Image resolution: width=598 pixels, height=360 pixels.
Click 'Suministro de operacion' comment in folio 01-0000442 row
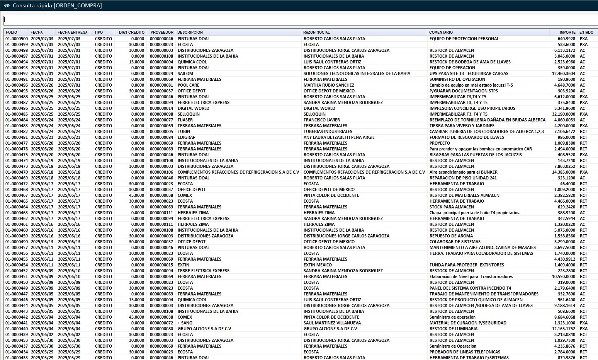tap(452, 317)
